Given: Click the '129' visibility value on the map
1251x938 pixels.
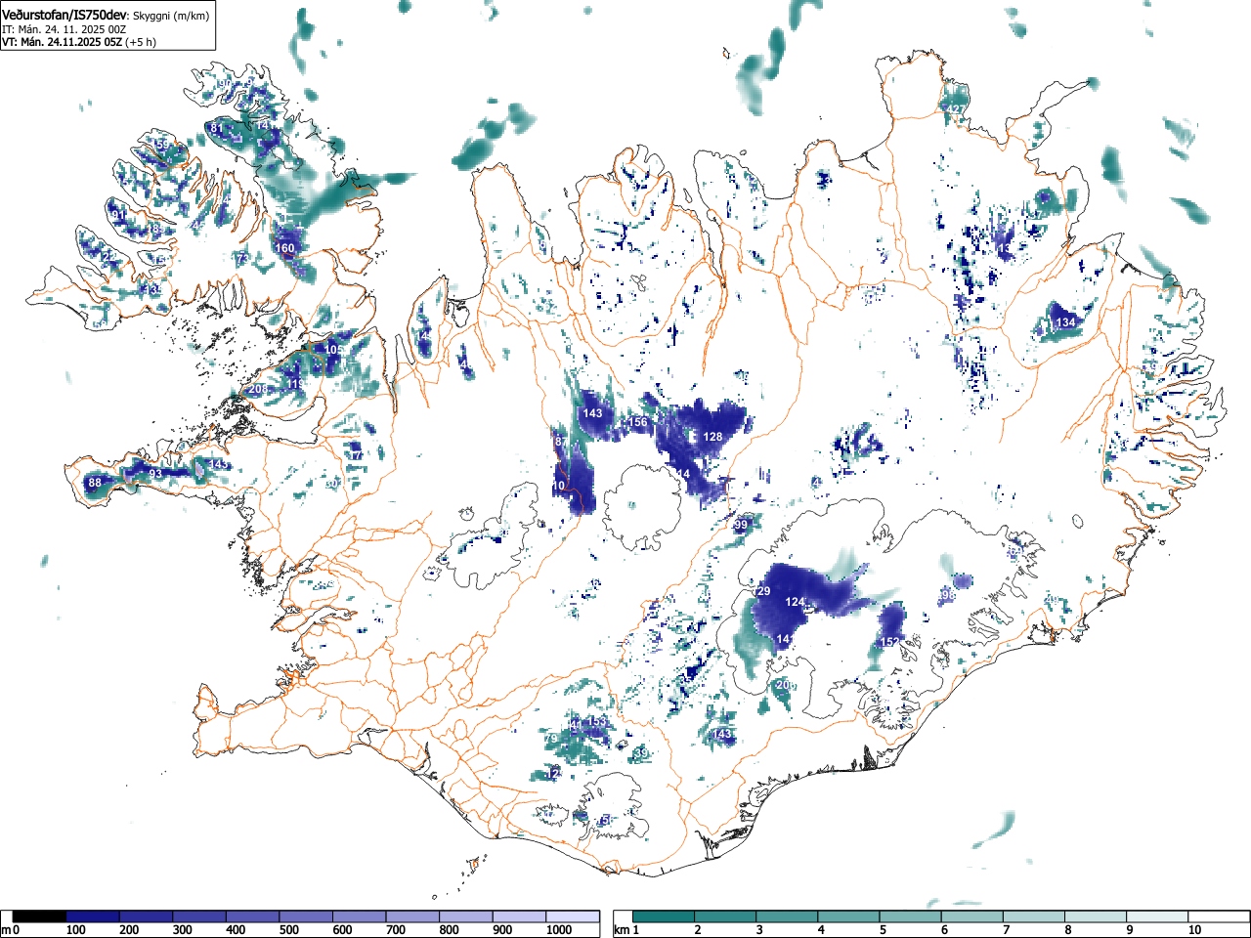Looking at the screenshot, I should pos(761,592).
